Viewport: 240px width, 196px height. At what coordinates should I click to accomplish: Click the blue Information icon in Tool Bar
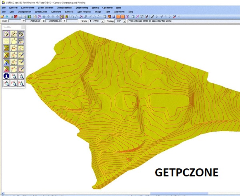click(6, 76)
